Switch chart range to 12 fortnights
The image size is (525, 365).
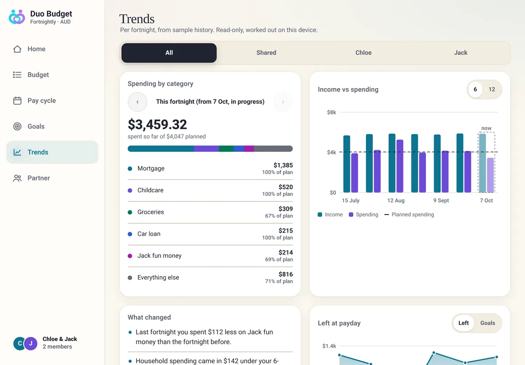492,89
